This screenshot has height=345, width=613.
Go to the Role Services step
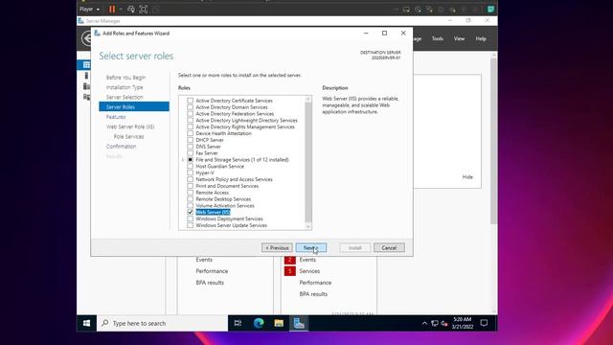click(x=128, y=136)
